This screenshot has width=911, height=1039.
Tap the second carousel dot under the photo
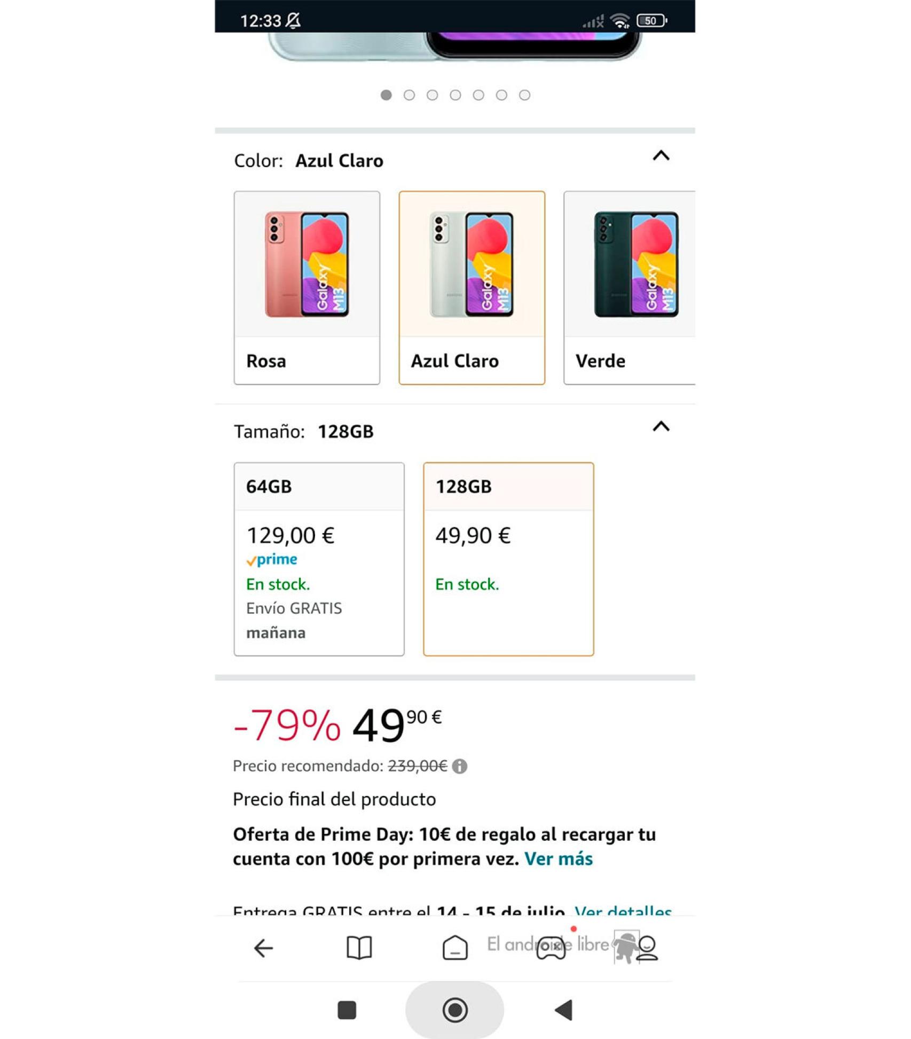409,94
